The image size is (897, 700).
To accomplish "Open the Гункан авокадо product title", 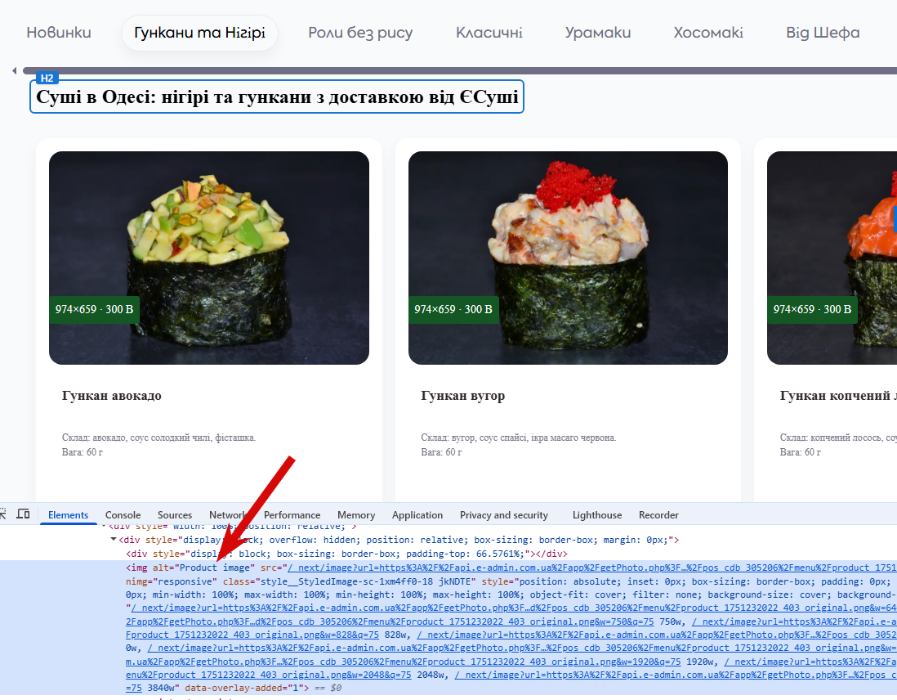I will [x=112, y=396].
